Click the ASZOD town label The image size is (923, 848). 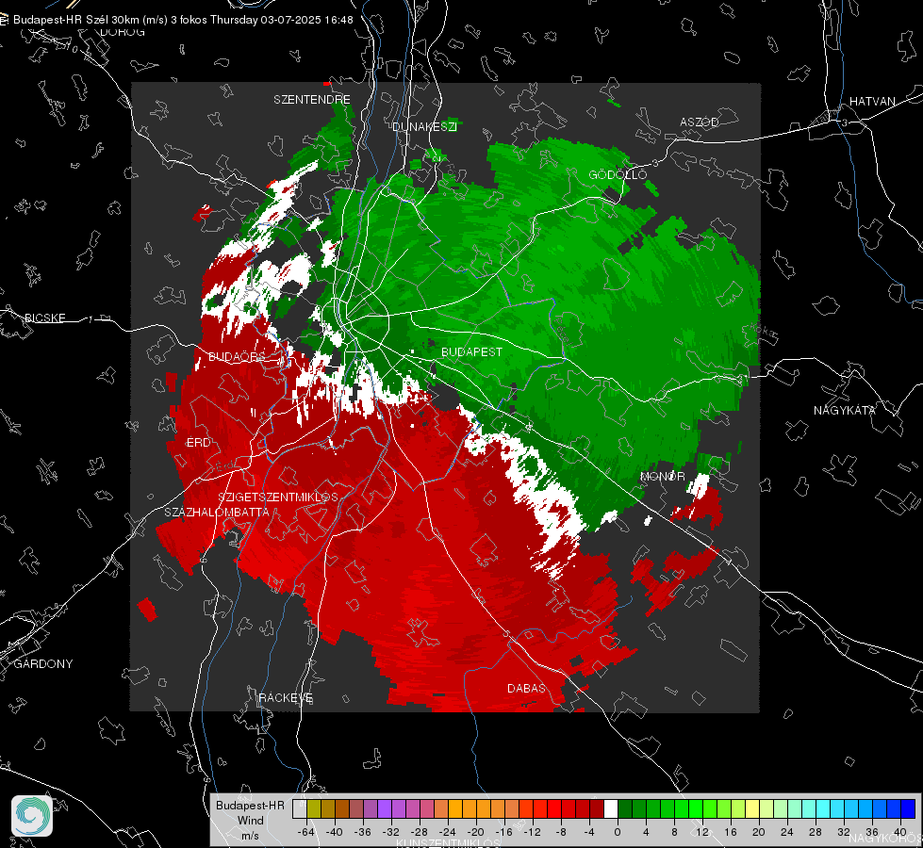pos(700,122)
